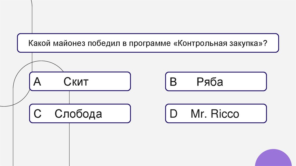Click the word "Слобода"
The image size is (296, 166).
(x=78, y=114)
